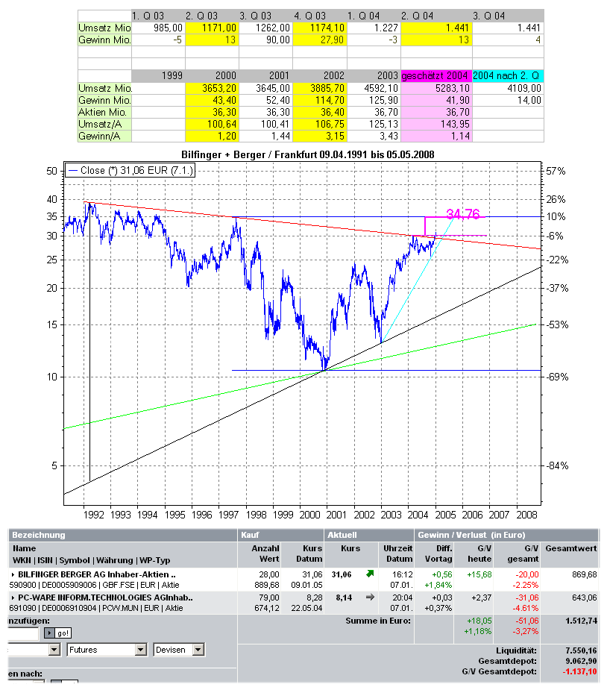Click the security search input field
The width and height of the screenshot is (607, 690).
(23, 633)
